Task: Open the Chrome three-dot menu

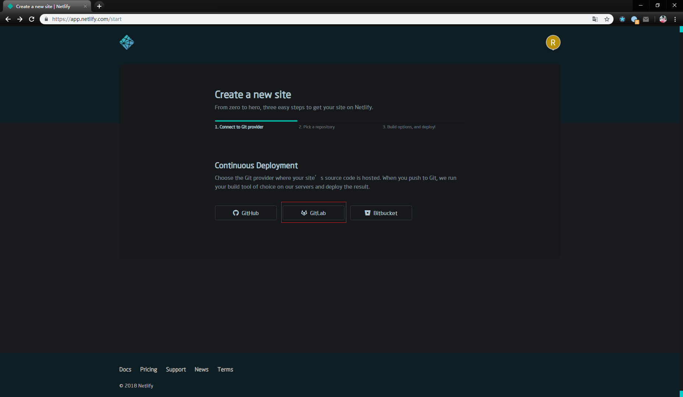Action: [675, 19]
